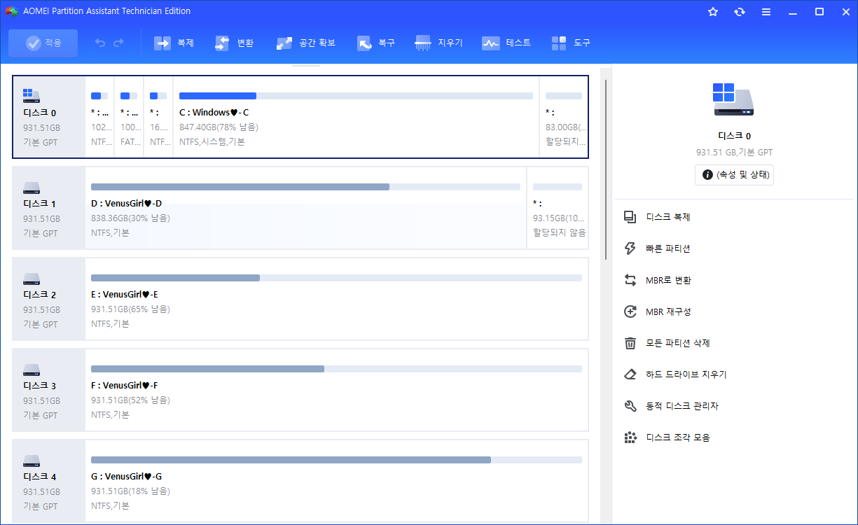Select the 83.00GB unallocated space on 디스크 0
The height and width of the screenshot is (525, 858).
point(564,117)
